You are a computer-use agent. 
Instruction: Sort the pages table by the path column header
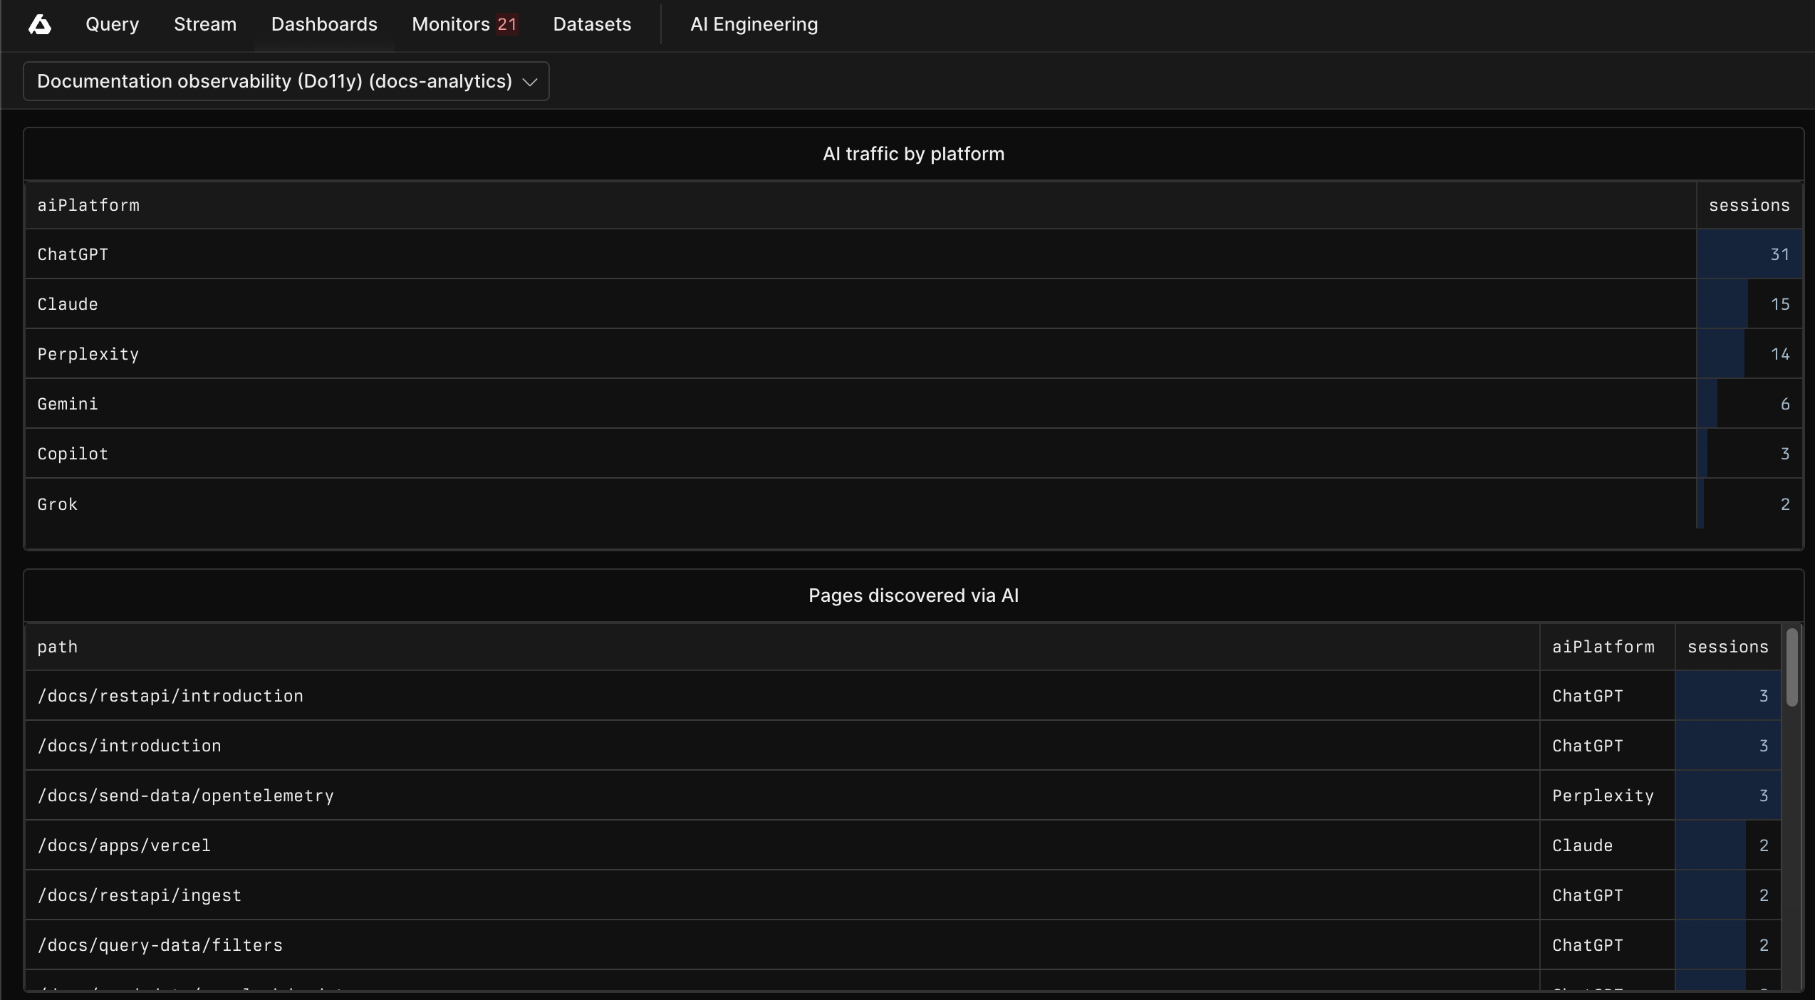click(57, 647)
